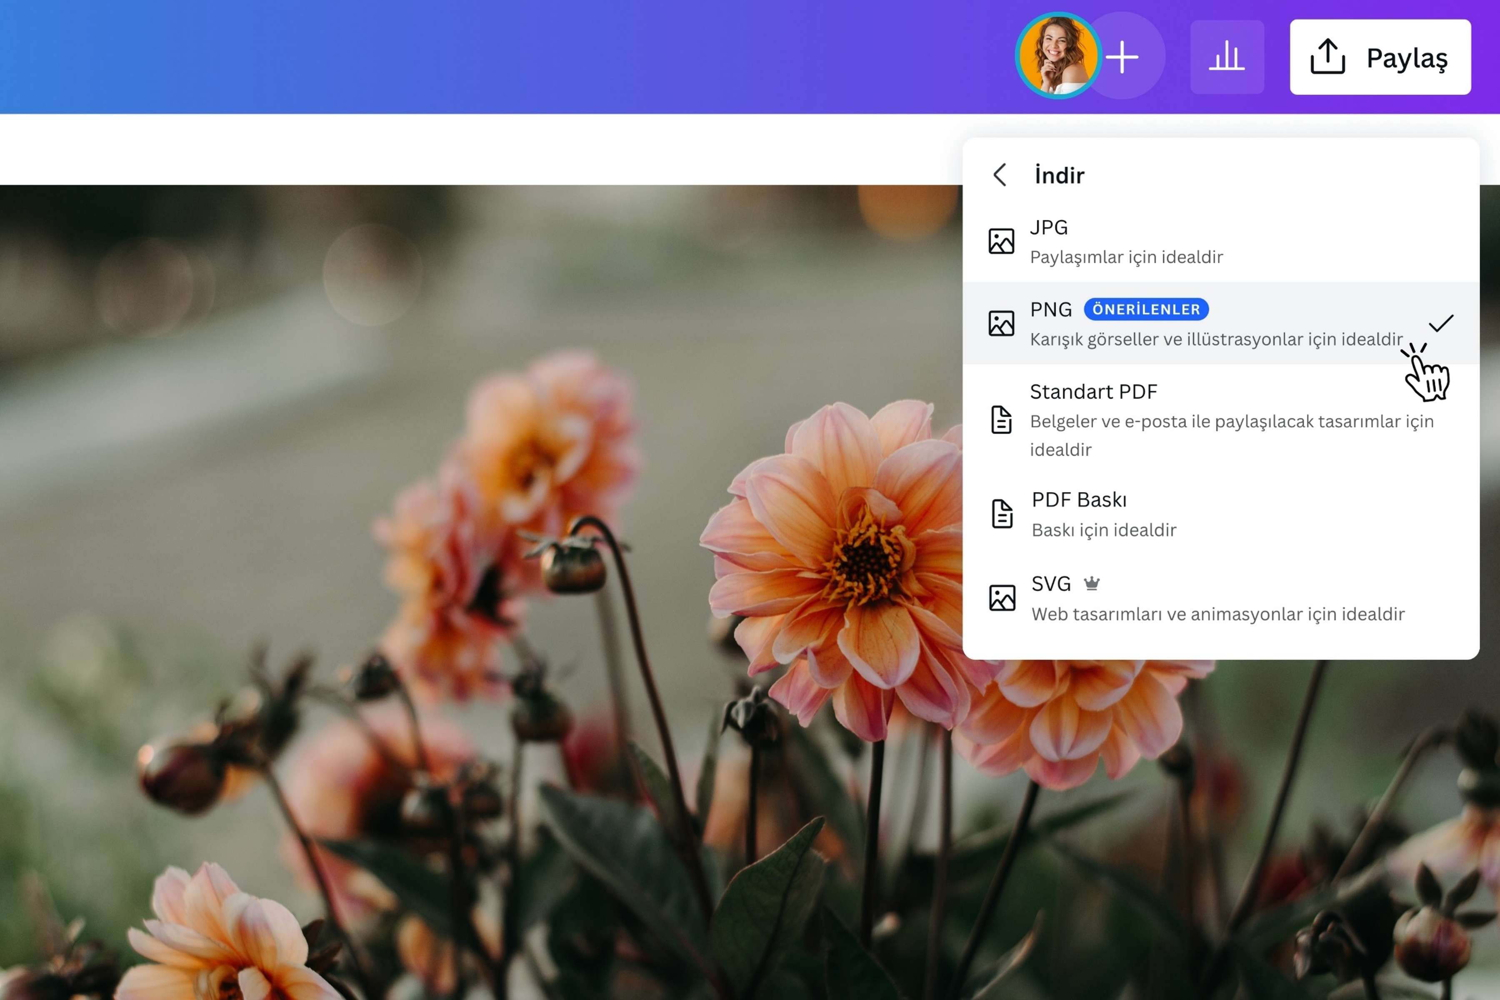
Task: Choose the SVG format option
Action: 1221,598
